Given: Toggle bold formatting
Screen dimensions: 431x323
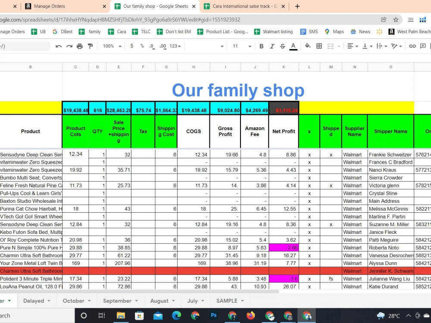Looking at the screenshot, I should point(262,46).
